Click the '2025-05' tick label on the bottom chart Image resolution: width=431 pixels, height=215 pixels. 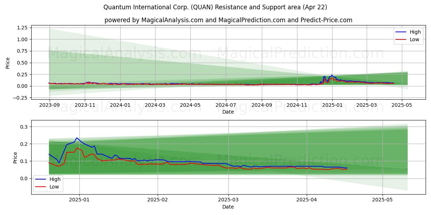383,200
